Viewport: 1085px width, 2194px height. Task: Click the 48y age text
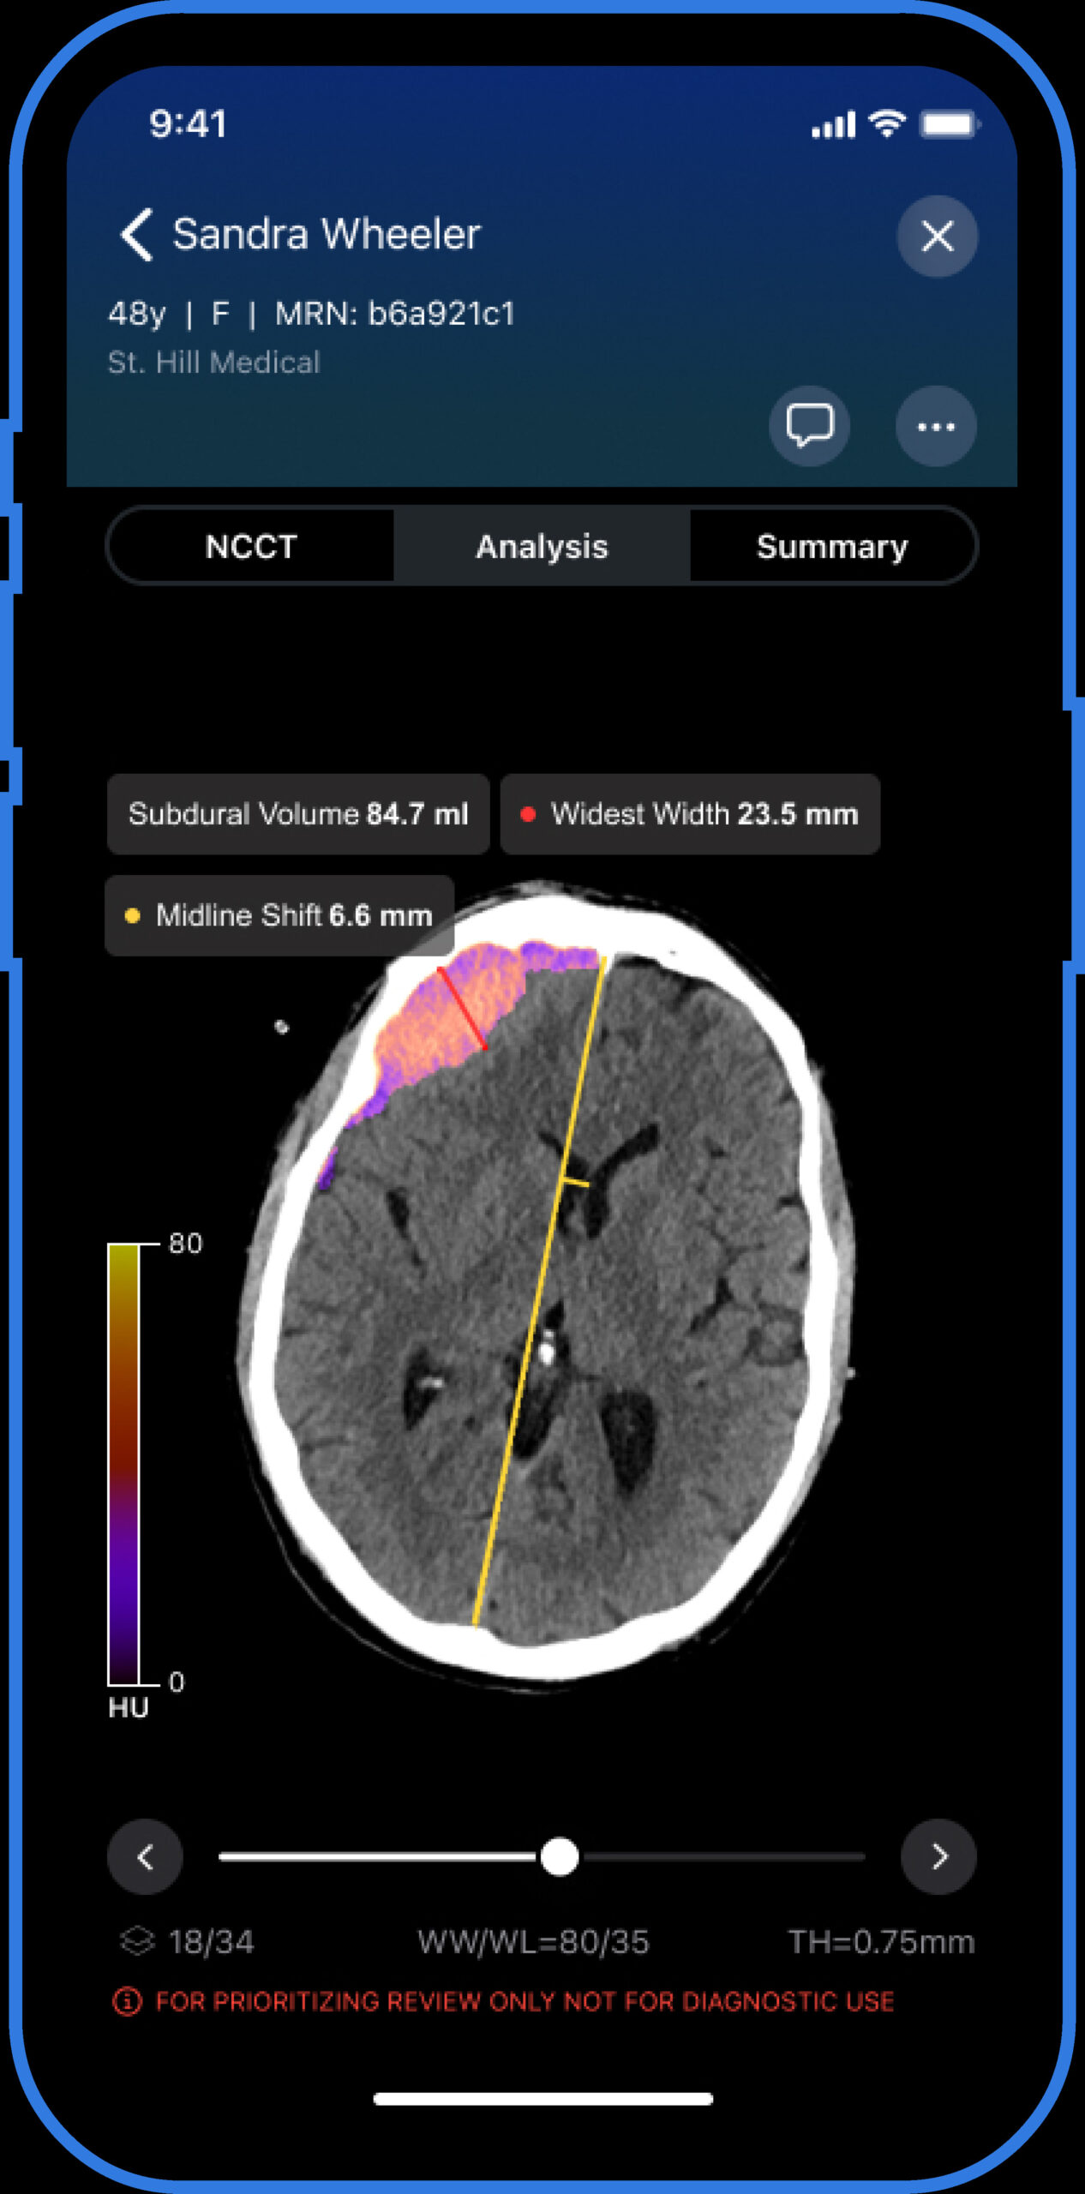[136, 314]
